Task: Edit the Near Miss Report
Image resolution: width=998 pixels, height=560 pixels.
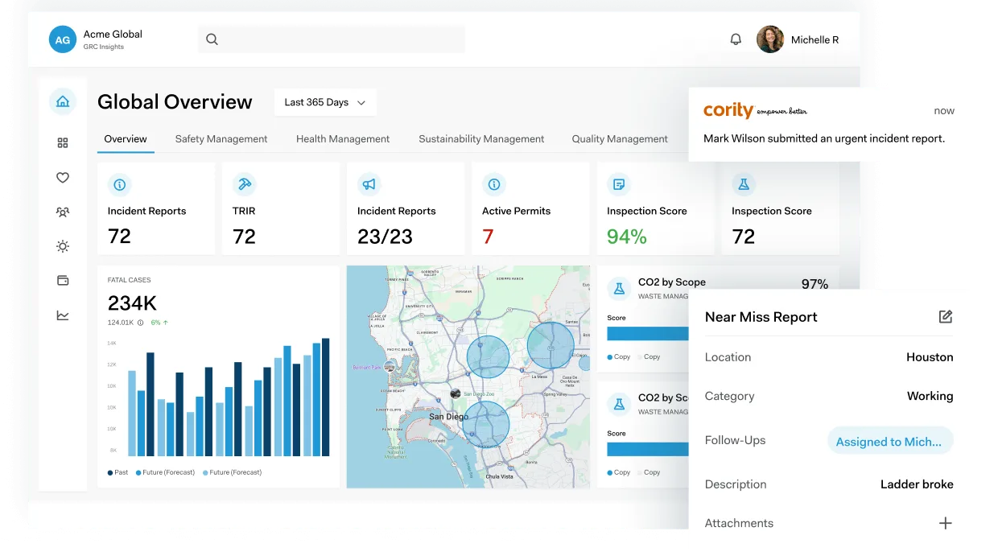Action: (946, 317)
